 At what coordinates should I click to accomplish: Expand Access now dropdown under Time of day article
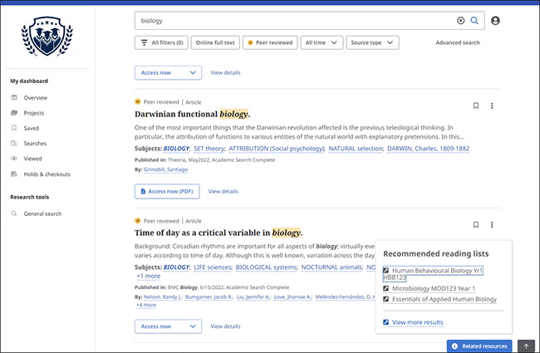coord(168,326)
